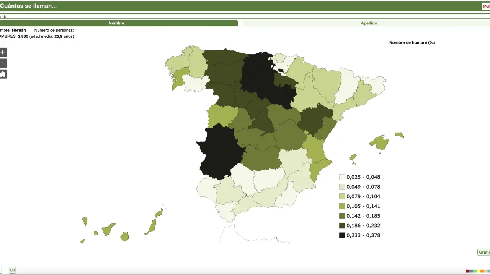Select the Gran Canaria island on map
This screenshot has width=490, height=275.
(x=124, y=237)
